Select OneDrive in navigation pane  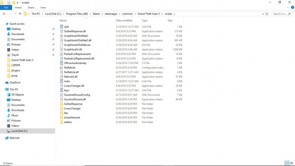[x=15, y=83]
